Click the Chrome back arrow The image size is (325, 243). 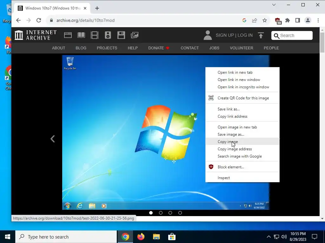(x=18, y=20)
